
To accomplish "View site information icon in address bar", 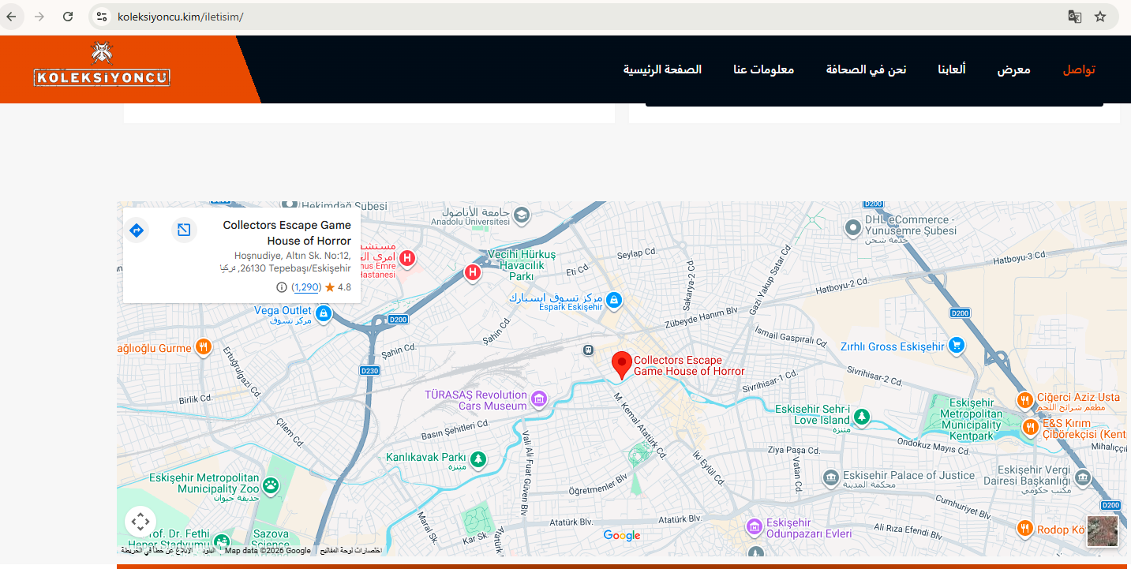I will [x=101, y=17].
